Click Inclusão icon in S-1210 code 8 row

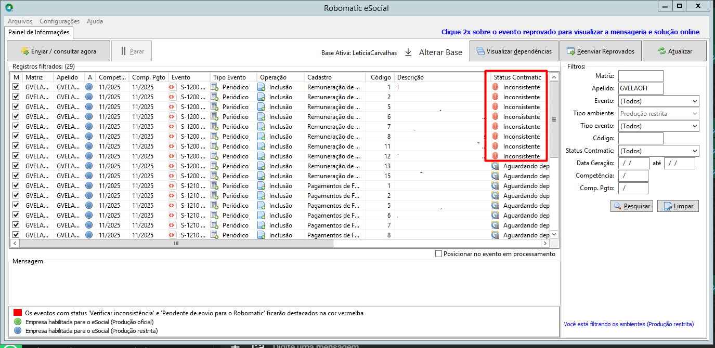pos(262,235)
